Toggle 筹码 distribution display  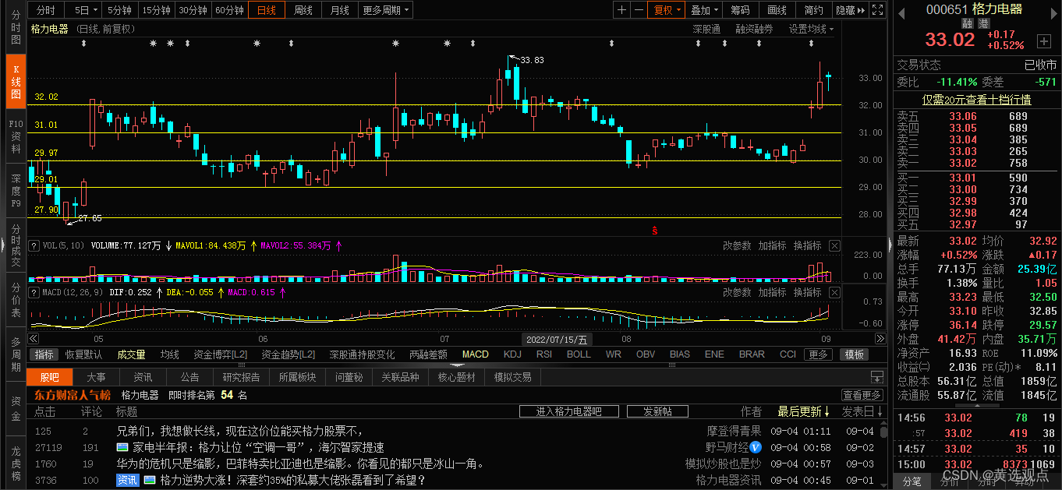740,10
